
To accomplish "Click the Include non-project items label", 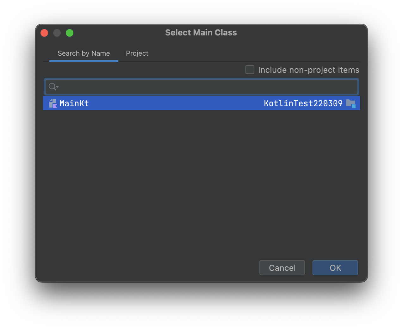I will [x=308, y=70].
